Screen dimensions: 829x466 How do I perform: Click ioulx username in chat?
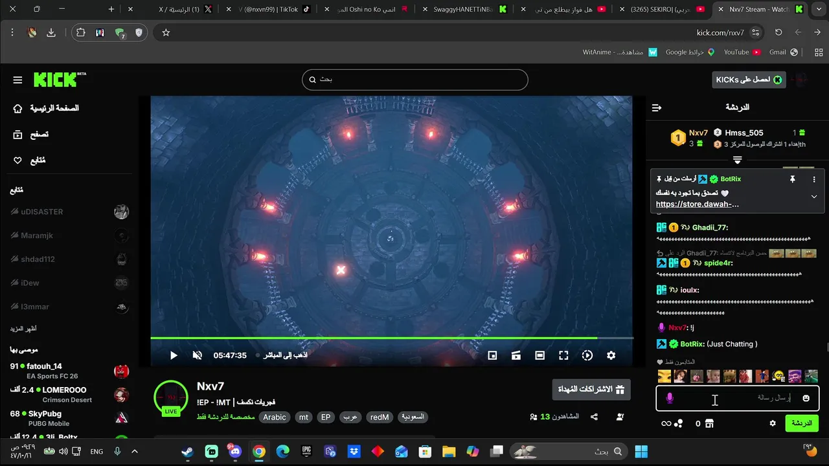pos(690,290)
